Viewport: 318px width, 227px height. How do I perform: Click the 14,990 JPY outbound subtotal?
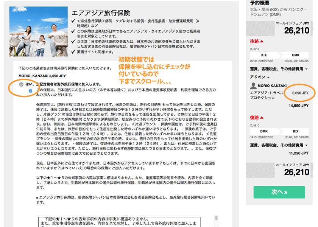[299, 106]
